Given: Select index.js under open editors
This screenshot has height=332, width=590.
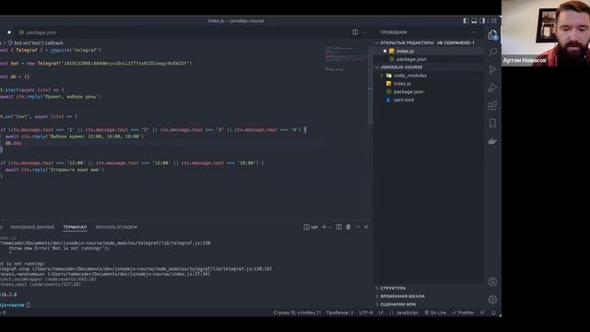Looking at the screenshot, I should [405, 51].
